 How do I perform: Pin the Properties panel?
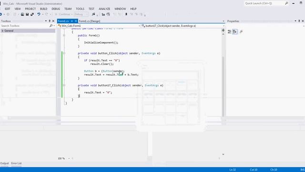coord(299,21)
